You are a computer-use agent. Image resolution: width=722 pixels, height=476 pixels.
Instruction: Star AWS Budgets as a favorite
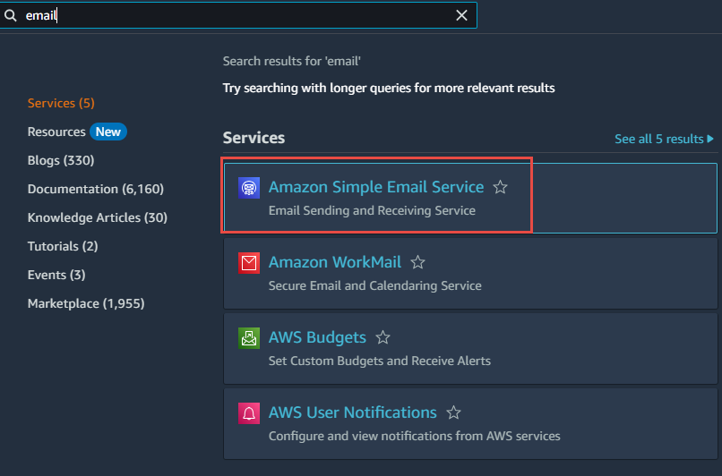tap(382, 337)
